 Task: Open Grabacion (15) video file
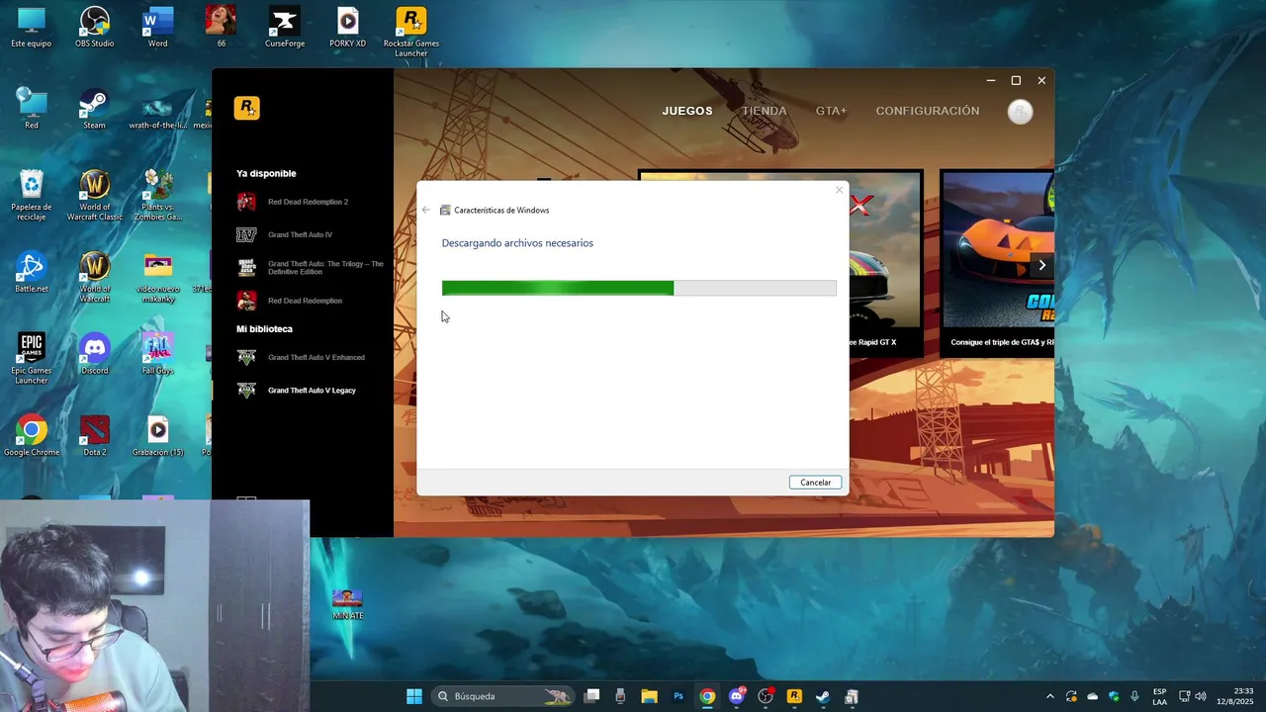[157, 435]
